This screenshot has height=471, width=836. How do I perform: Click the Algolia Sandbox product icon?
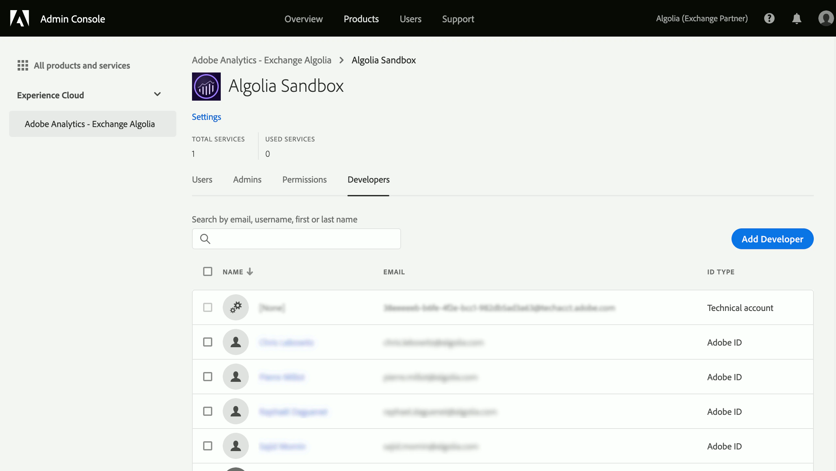(x=206, y=86)
